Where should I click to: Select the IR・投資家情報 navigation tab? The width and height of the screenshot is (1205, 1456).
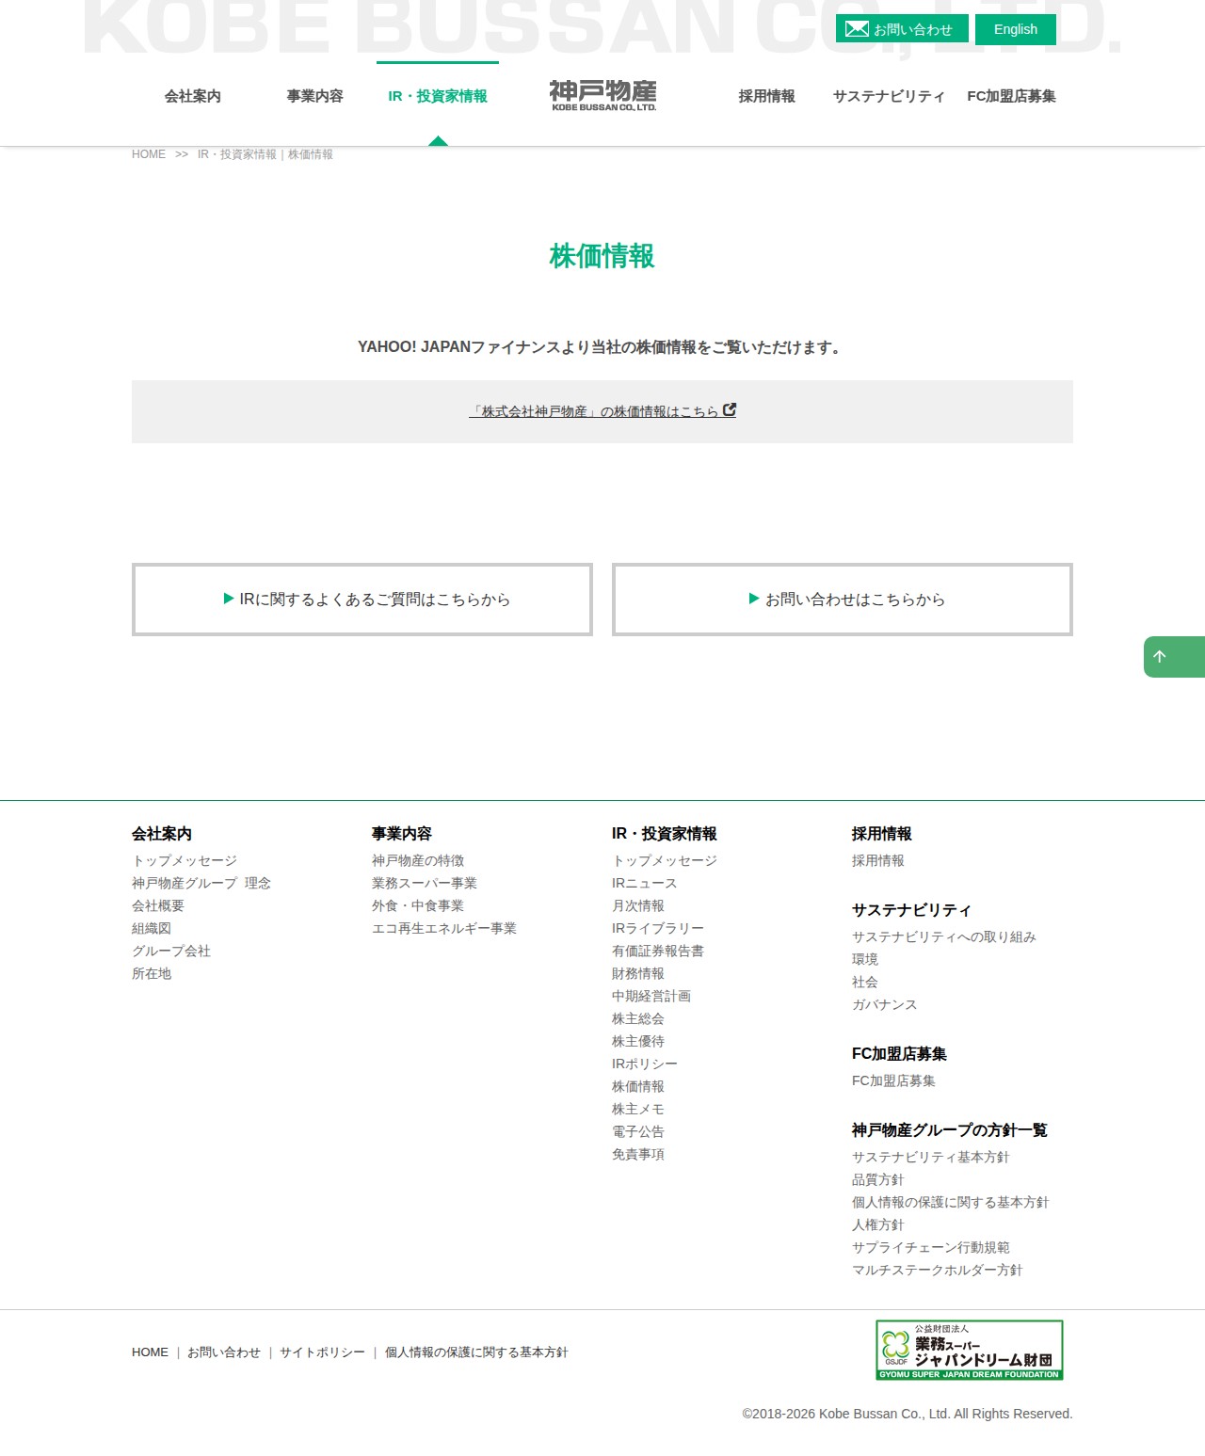[x=438, y=96]
